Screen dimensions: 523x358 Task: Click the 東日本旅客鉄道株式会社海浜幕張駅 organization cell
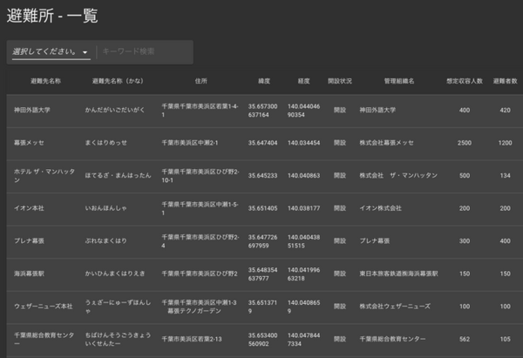click(402, 274)
